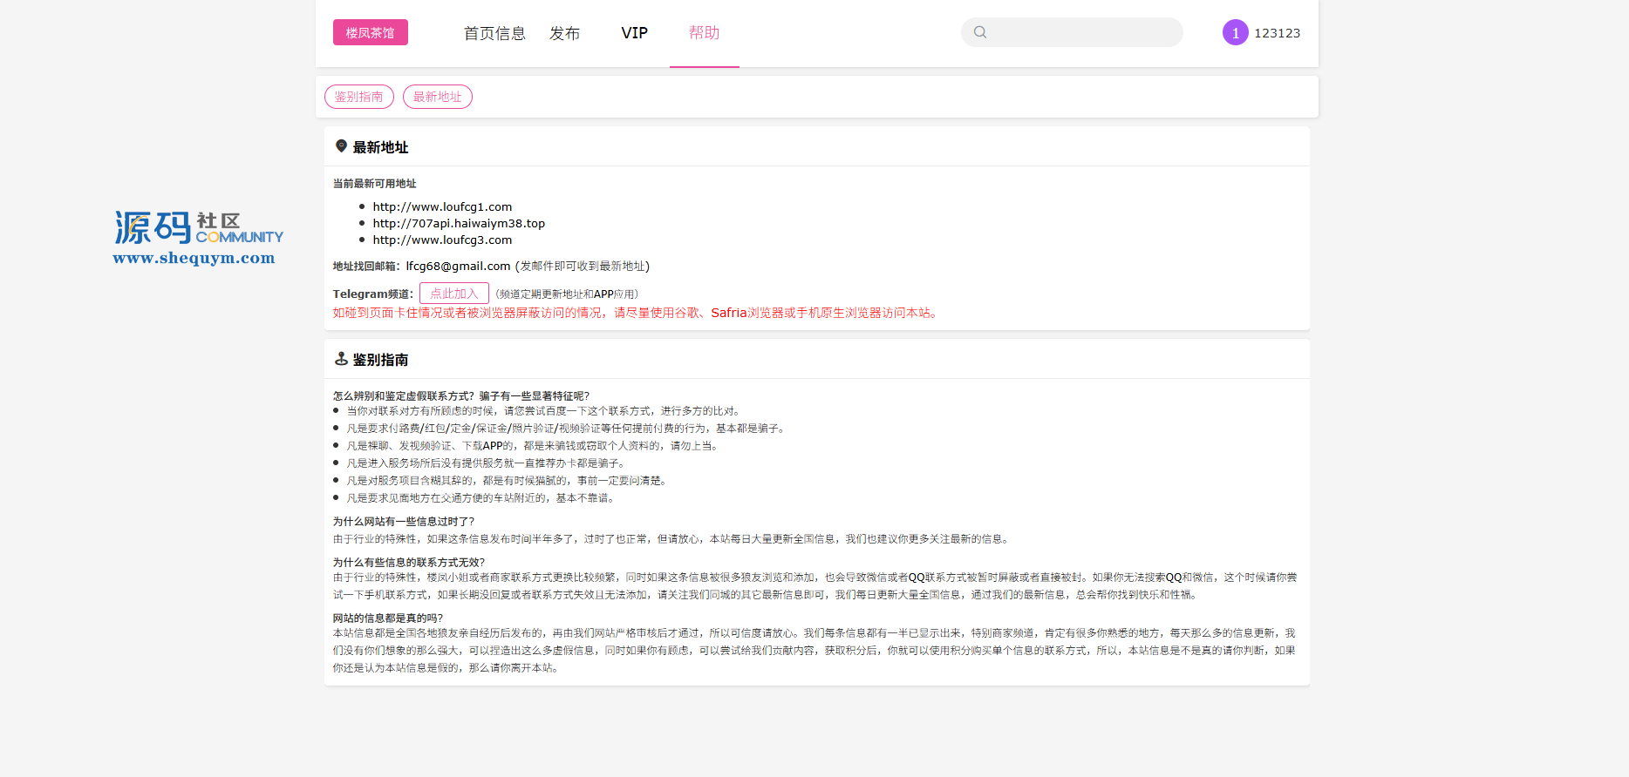Click the magnifier search icon
This screenshot has height=777, width=1629.
pyautogui.click(x=980, y=32)
